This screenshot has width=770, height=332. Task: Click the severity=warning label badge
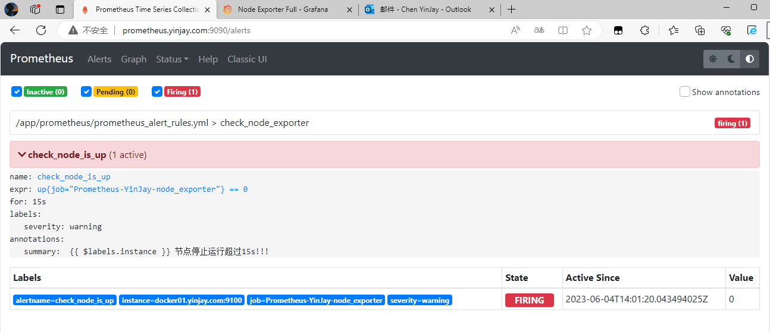tap(420, 300)
